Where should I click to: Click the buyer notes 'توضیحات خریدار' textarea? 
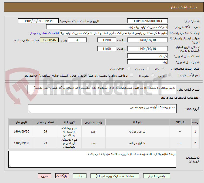pos(92,159)
